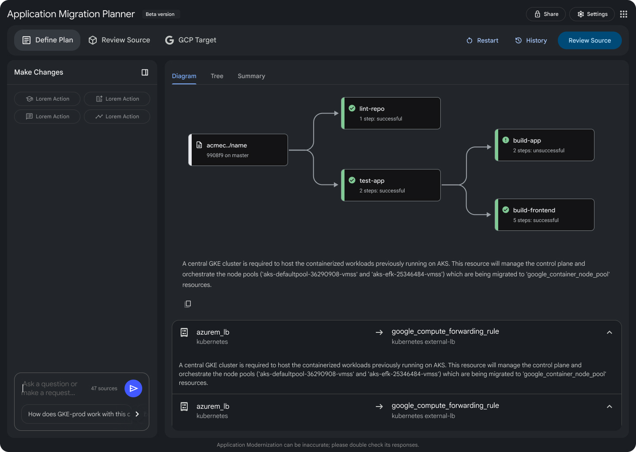Click the lint-repo success checkmark icon

pos(352,108)
